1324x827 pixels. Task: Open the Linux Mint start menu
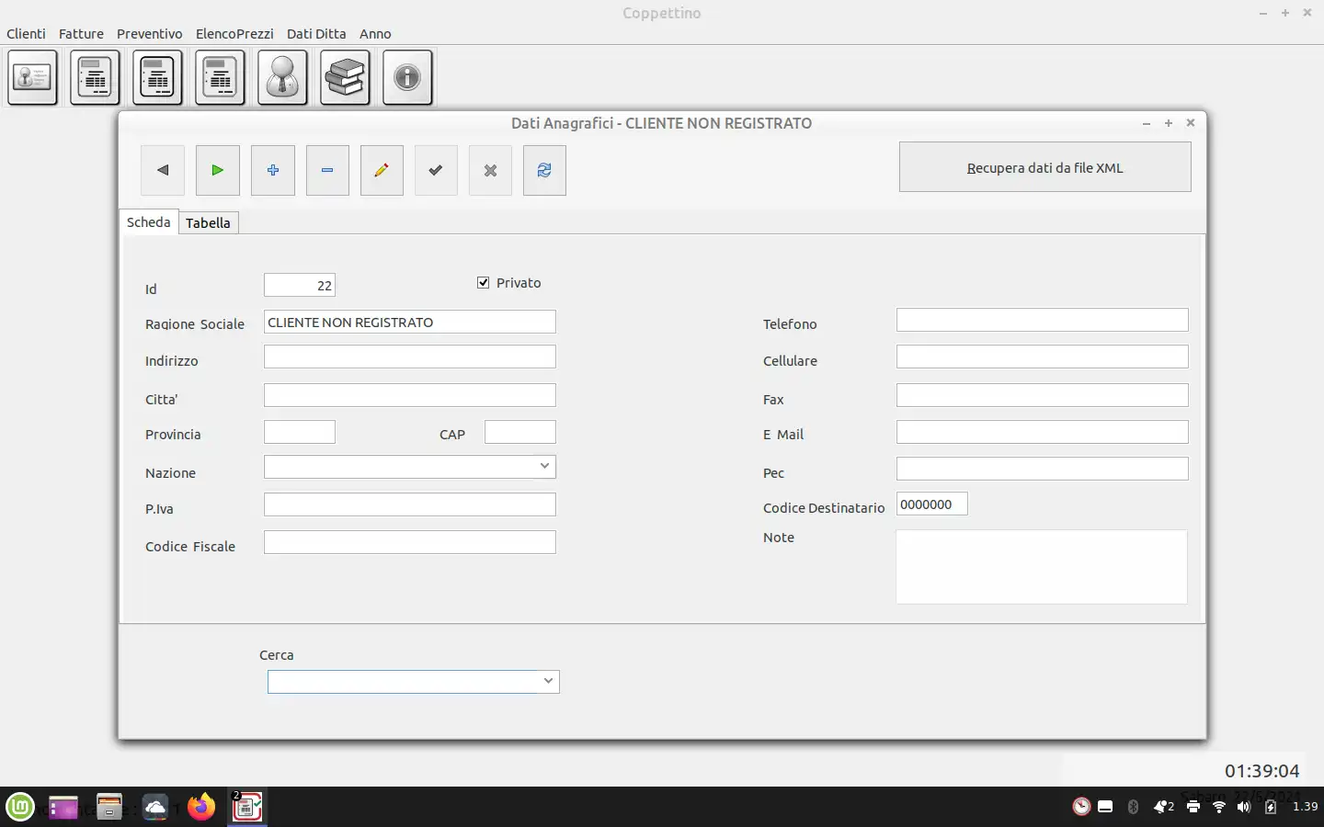(20, 807)
